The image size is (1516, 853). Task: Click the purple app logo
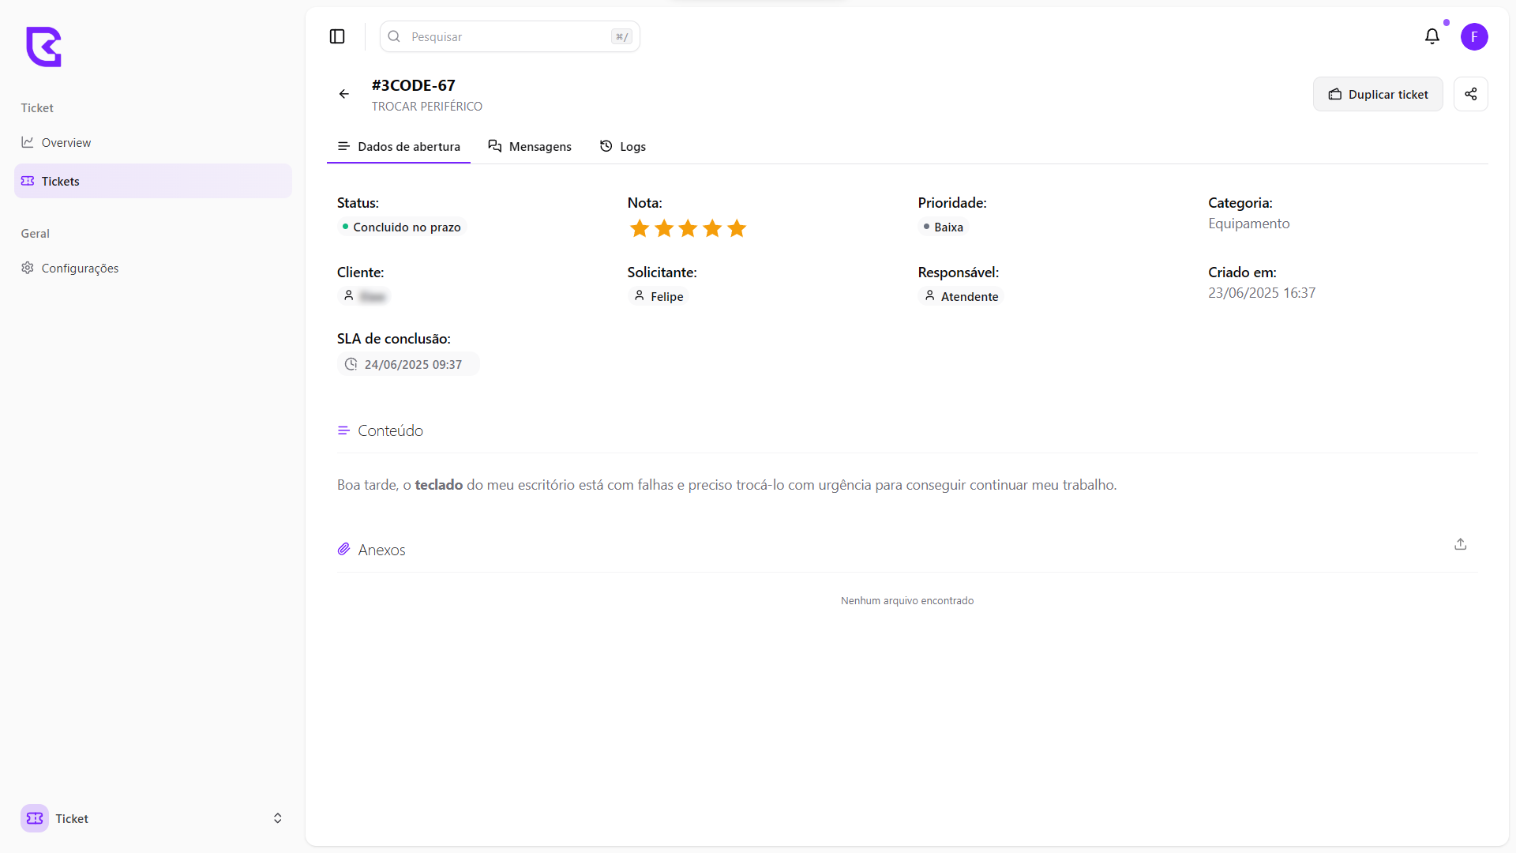click(x=43, y=47)
